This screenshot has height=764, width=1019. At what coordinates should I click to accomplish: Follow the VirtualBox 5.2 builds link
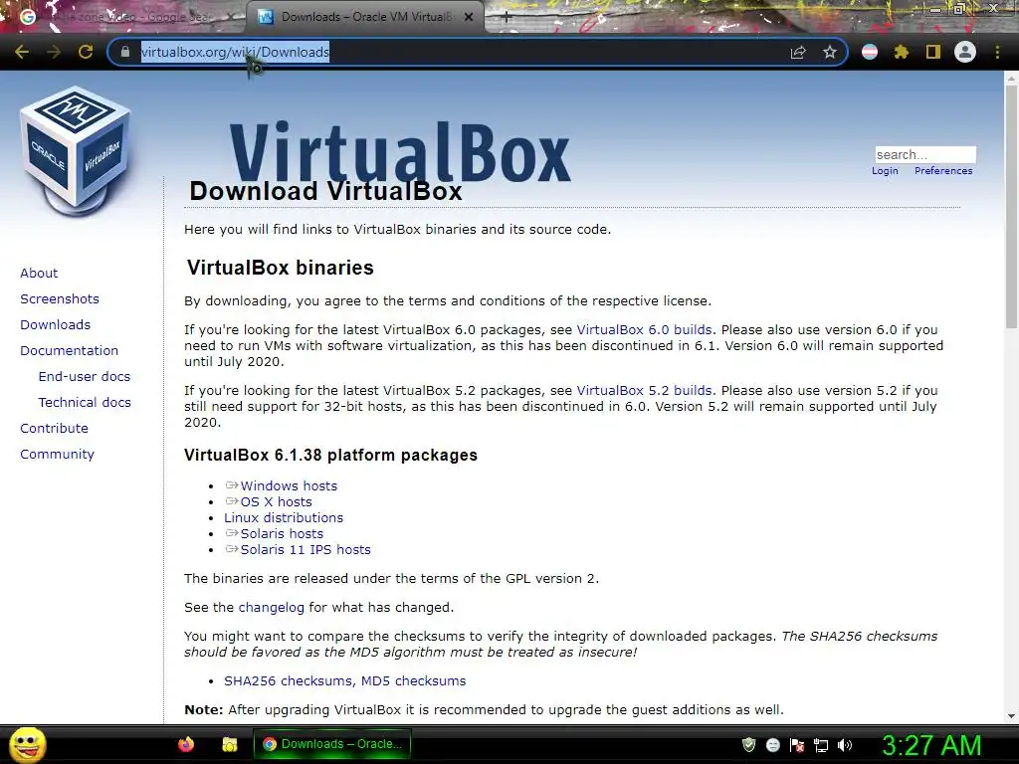tap(644, 390)
